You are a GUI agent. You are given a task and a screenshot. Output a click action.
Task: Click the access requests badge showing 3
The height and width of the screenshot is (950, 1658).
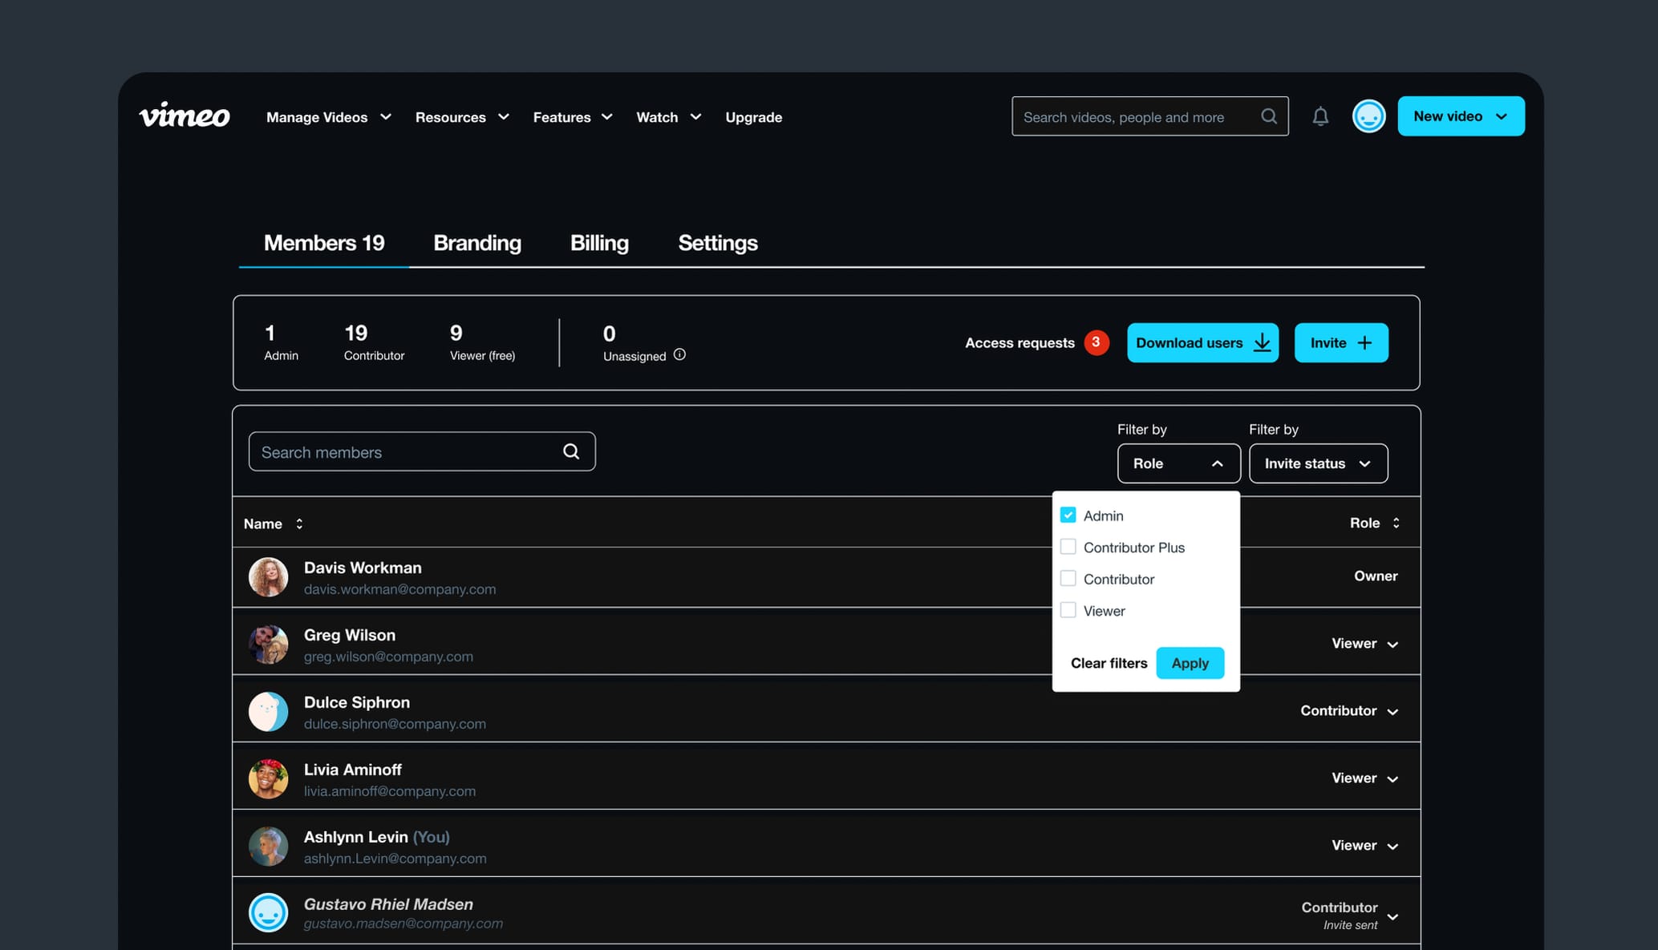[x=1097, y=342]
